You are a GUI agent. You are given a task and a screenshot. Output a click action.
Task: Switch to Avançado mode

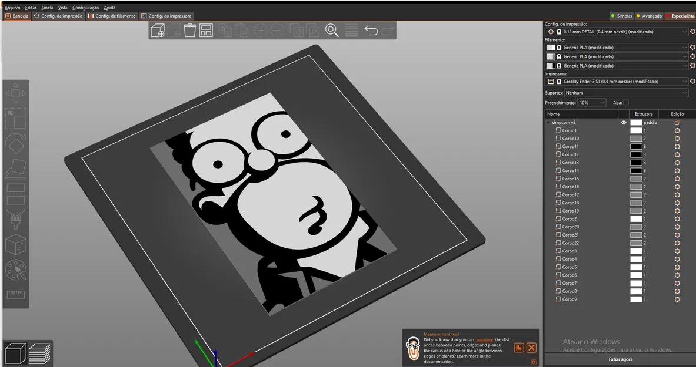tap(648, 16)
